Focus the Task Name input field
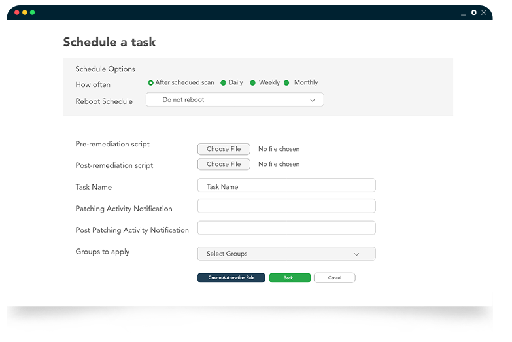 [286, 185]
